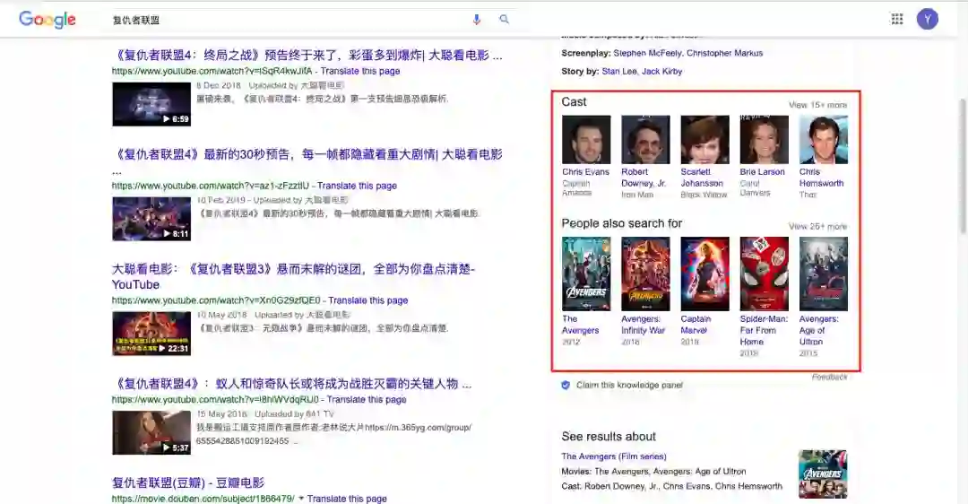Open the account avatar 'Y'

(928, 19)
